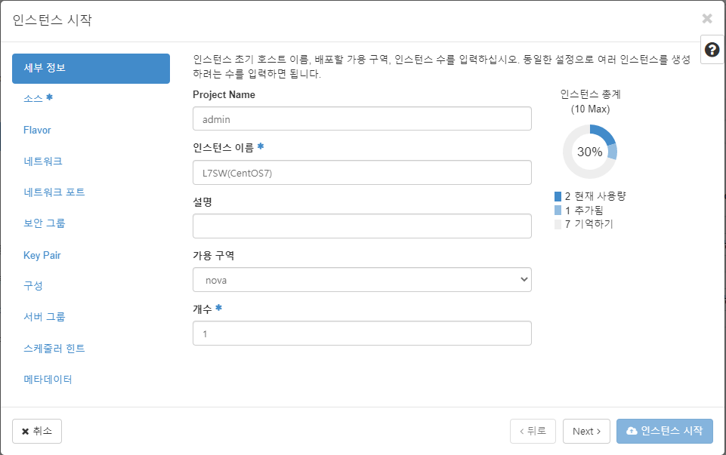This screenshot has height=455, width=726.
Task: Click the light blue 추가됨 legend swatch
Action: pos(558,211)
